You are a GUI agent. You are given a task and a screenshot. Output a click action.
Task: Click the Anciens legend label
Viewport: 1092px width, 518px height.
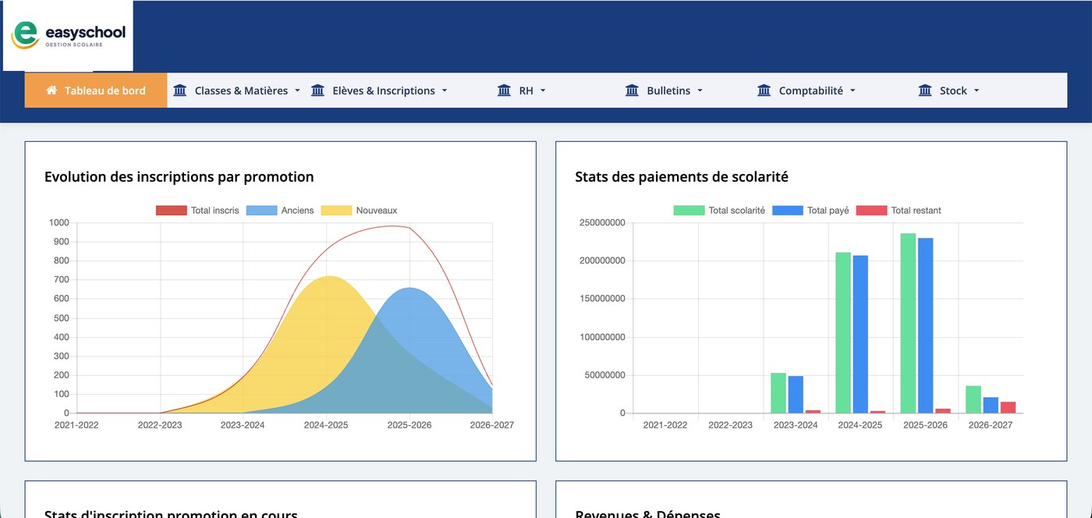click(298, 211)
